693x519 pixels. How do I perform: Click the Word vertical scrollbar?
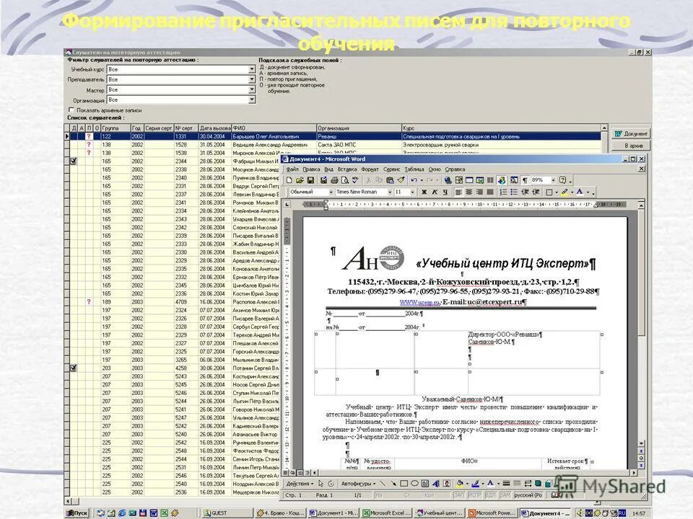(641, 324)
